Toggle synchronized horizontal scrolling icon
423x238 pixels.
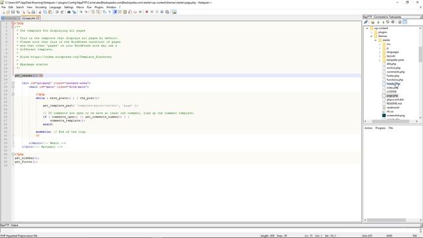[98, 12]
